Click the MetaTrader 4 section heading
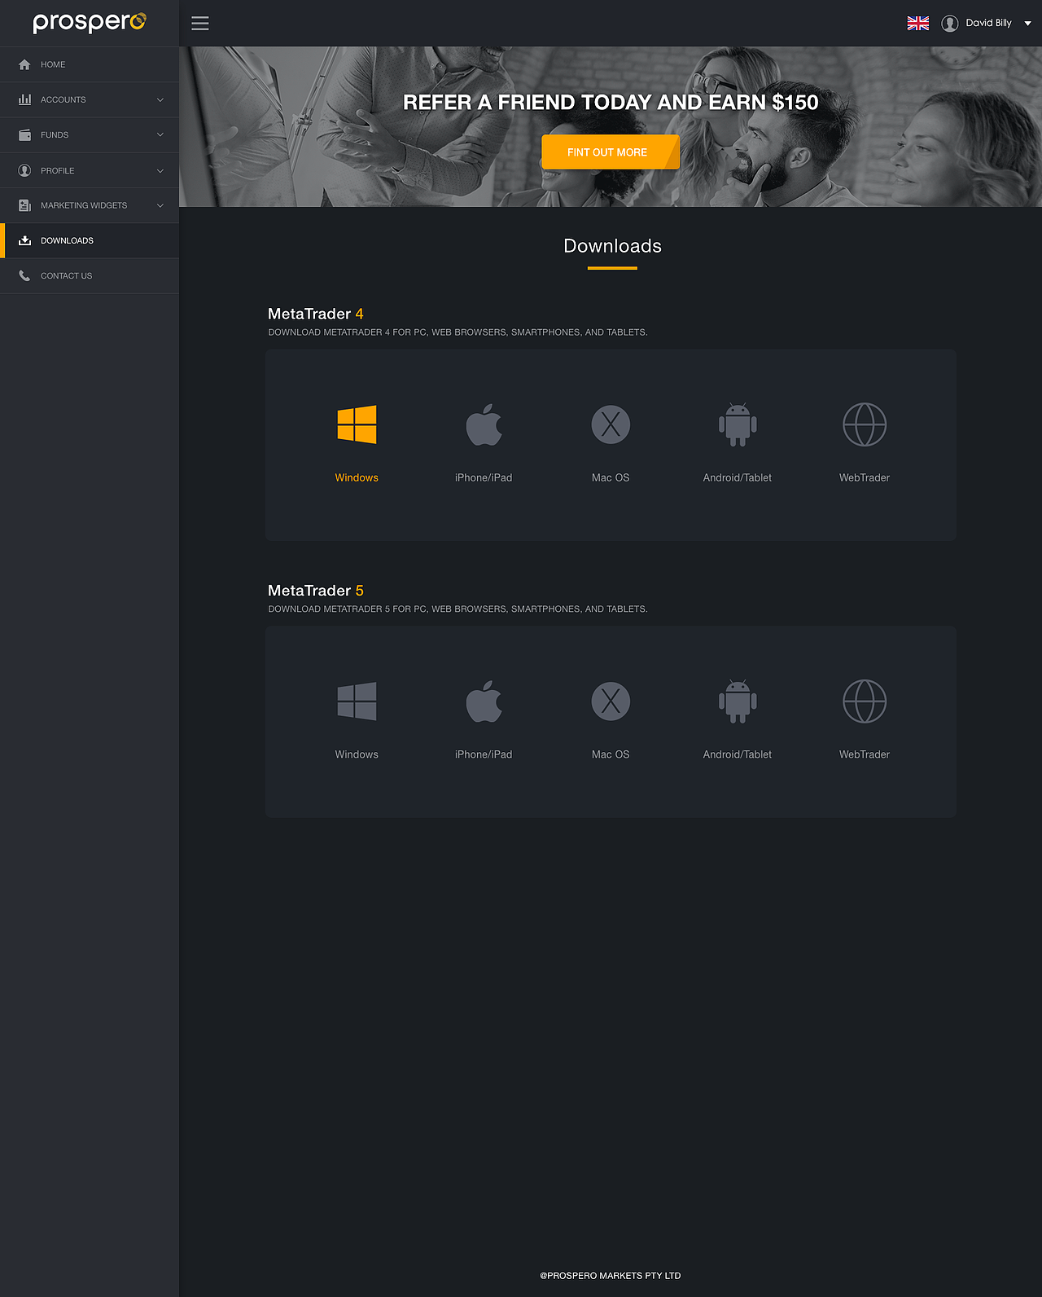1042x1297 pixels. 316,314
